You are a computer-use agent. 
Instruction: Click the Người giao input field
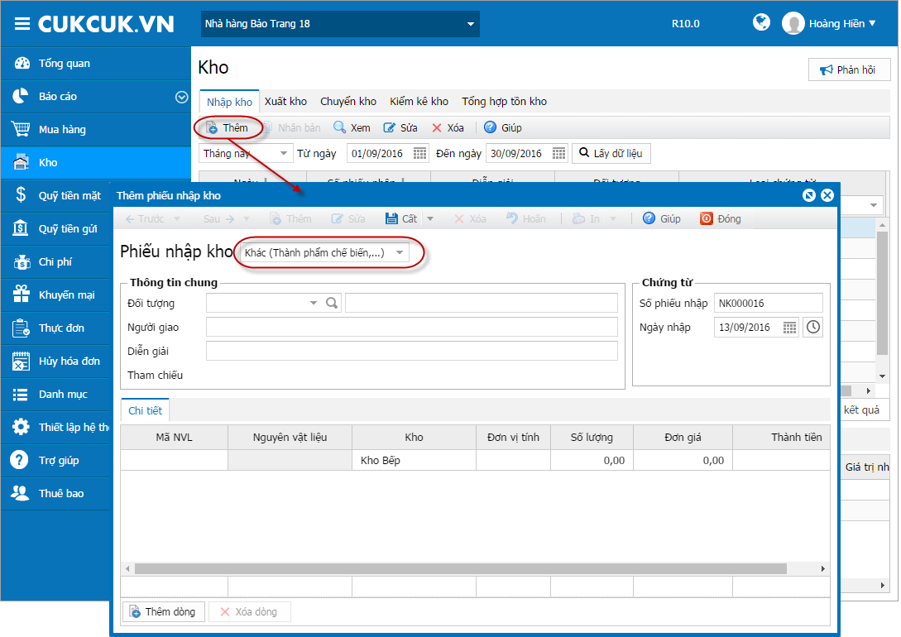coord(411,328)
